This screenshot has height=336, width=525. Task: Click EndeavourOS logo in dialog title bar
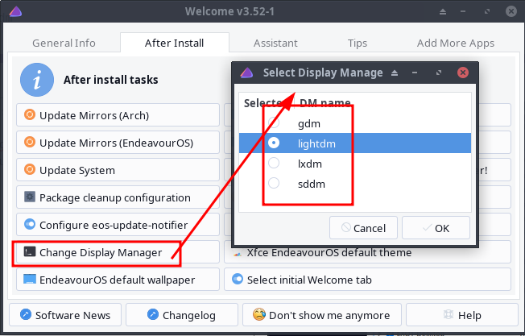point(246,73)
